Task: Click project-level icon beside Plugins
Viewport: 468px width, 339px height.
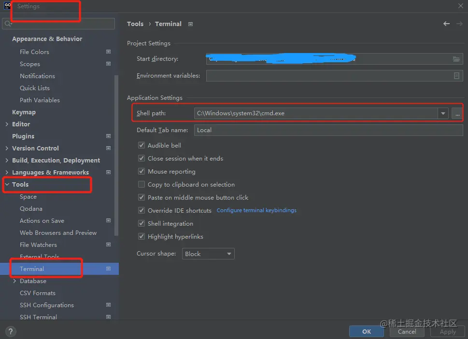Action: click(108, 136)
